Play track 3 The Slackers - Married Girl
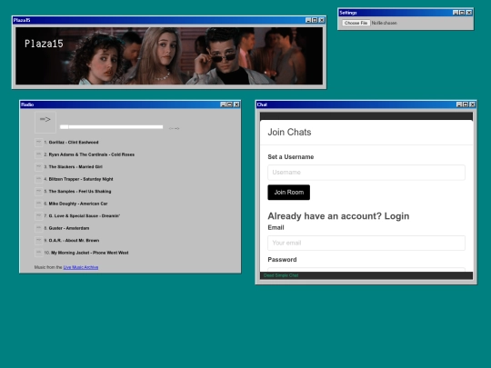The image size is (491, 368). point(39,167)
